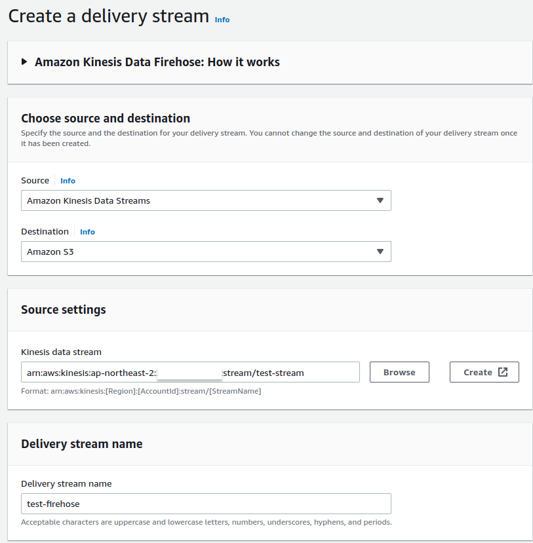
Task: Click the 'Destination' field label
Action: coord(45,232)
